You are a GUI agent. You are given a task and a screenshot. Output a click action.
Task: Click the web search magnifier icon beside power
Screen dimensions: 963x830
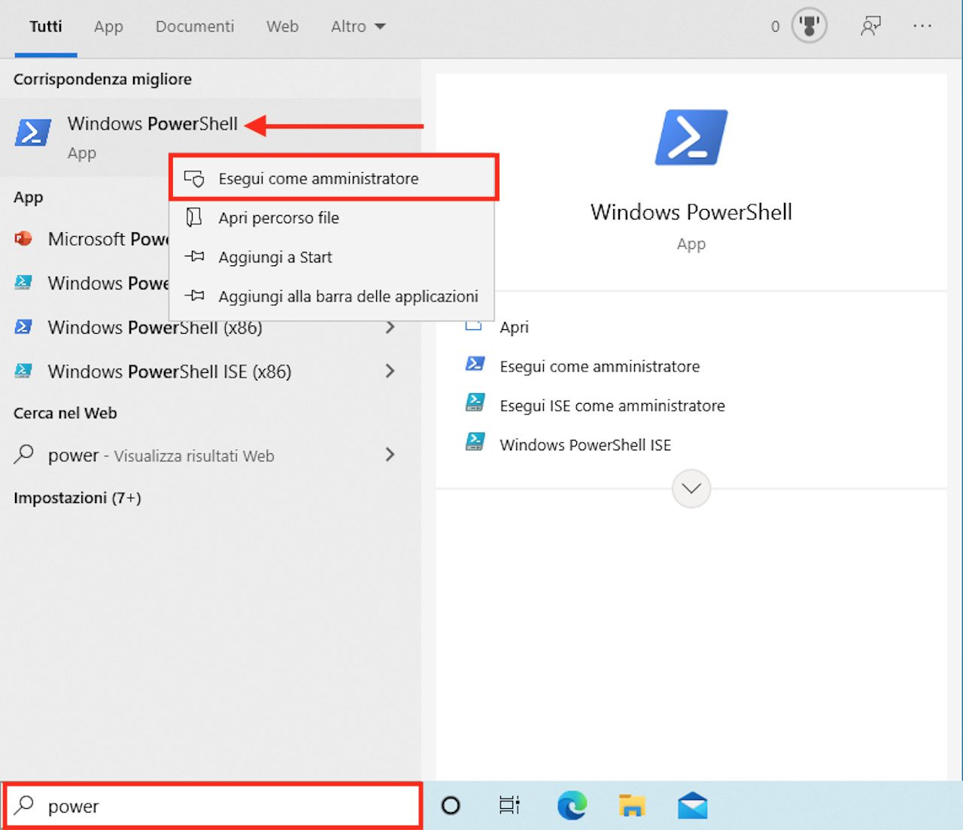24,454
